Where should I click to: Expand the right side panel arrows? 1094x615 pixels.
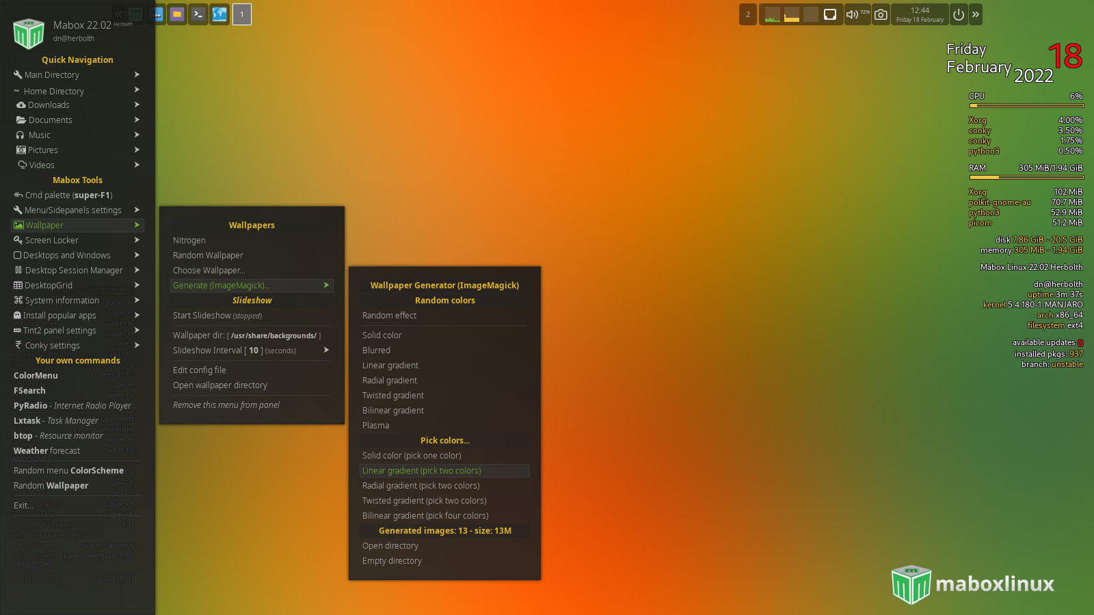[976, 14]
